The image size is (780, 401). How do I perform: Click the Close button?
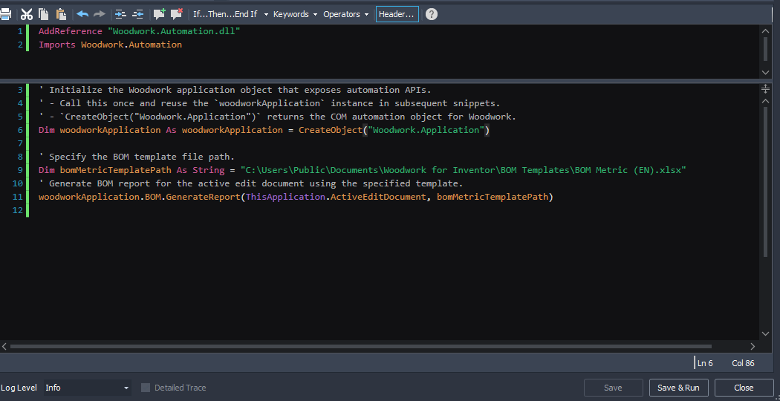(744, 388)
